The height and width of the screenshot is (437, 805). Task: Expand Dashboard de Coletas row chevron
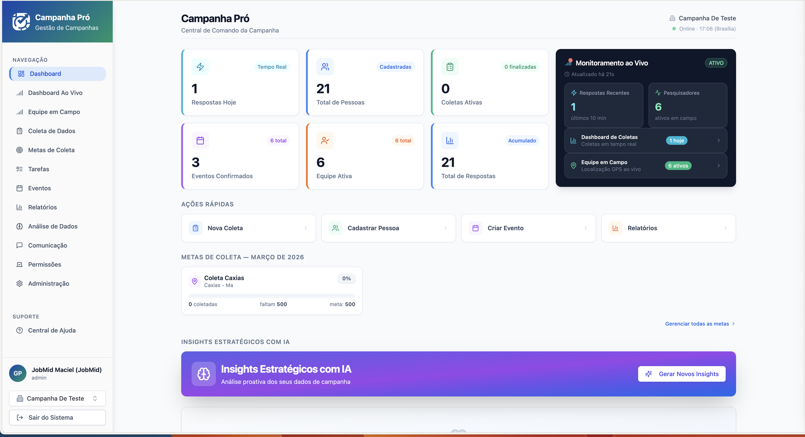click(x=718, y=140)
